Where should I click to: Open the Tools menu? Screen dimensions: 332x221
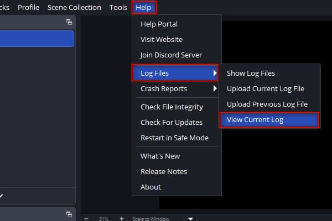tap(118, 8)
